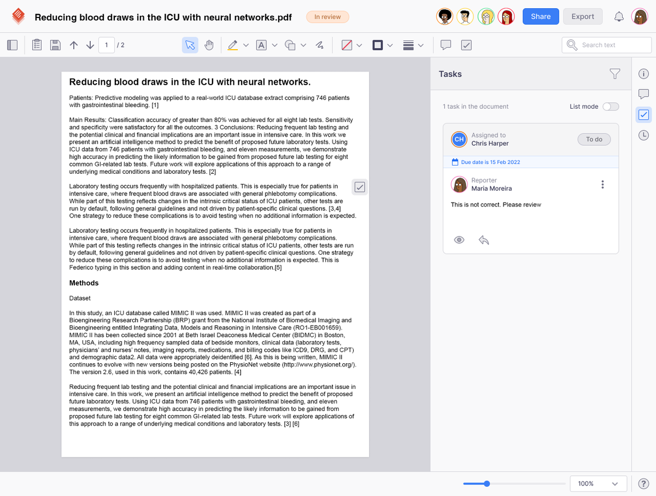Activate the Highlighter annotation tool
Screen dimensions: 656x496
point(233,45)
